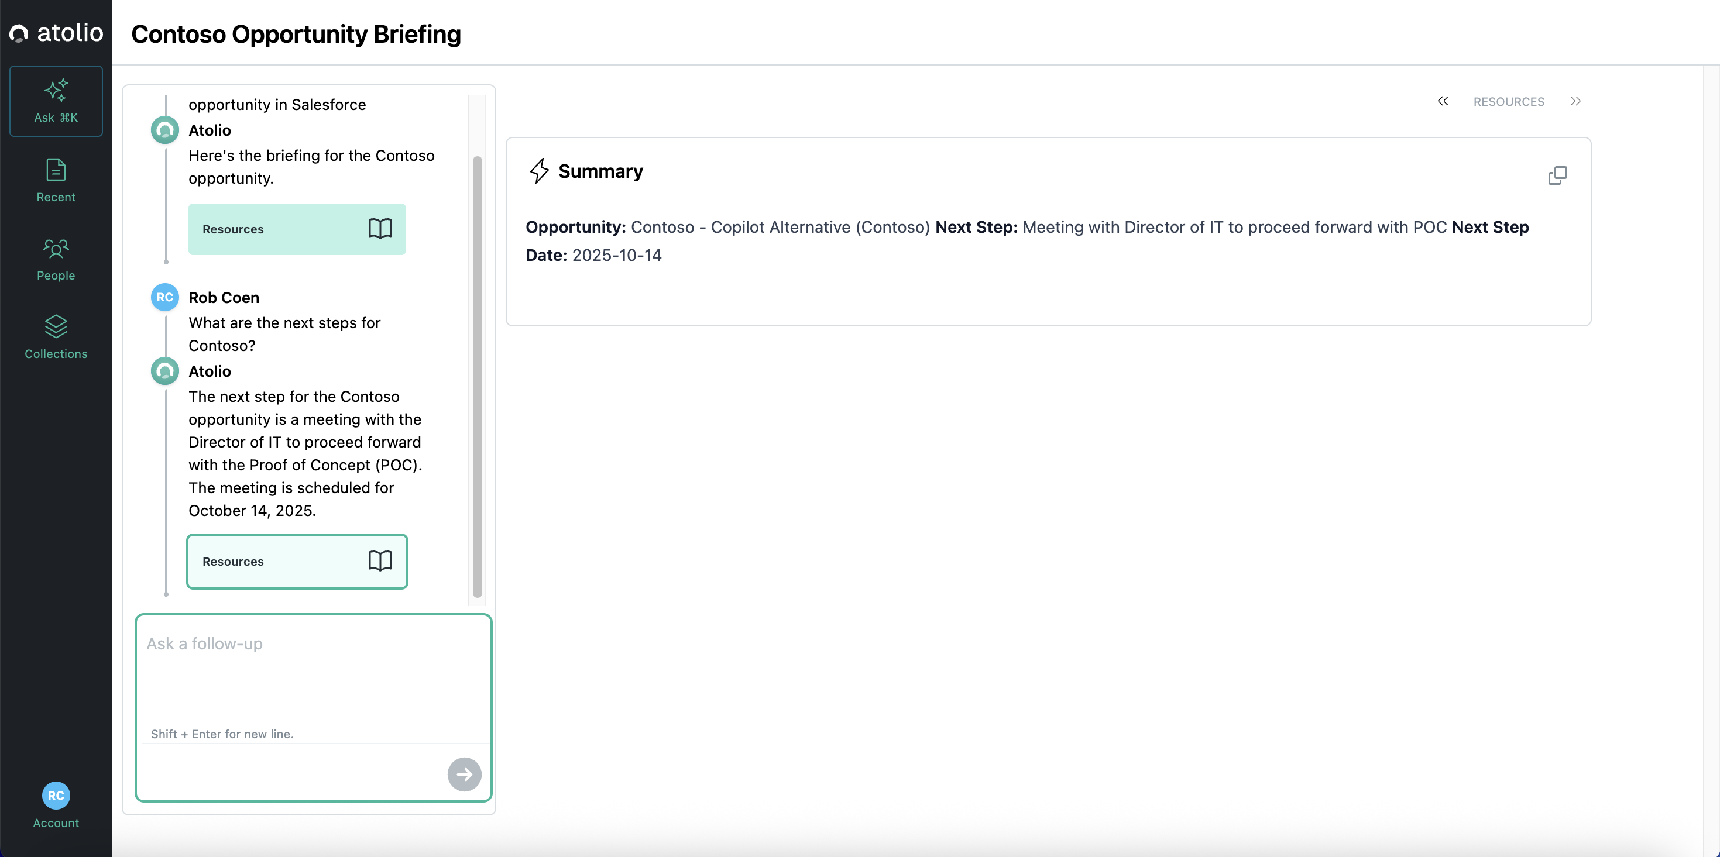The image size is (1720, 857).
Task: Expand resources with right double chevron
Action: click(1575, 101)
